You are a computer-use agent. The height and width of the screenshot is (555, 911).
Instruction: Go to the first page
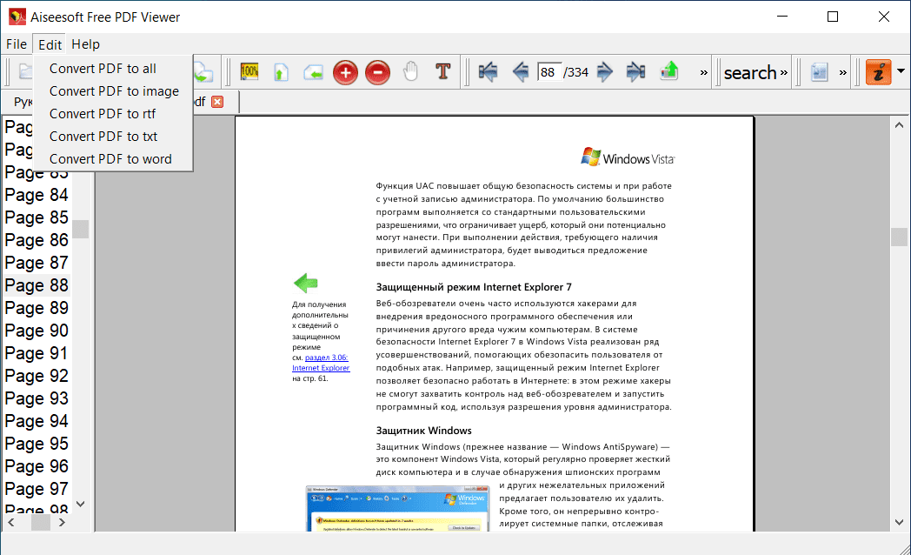[488, 72]
